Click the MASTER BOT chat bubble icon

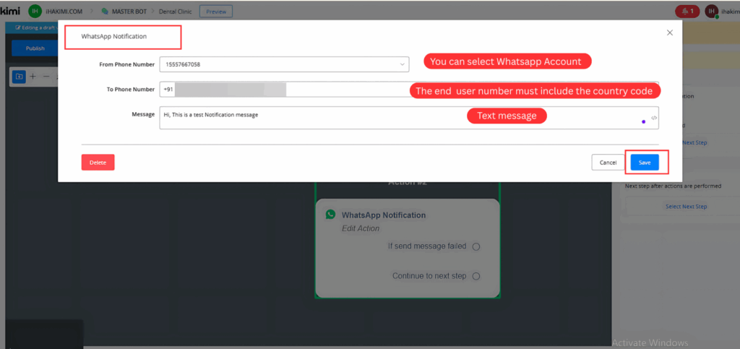point(106,12)
